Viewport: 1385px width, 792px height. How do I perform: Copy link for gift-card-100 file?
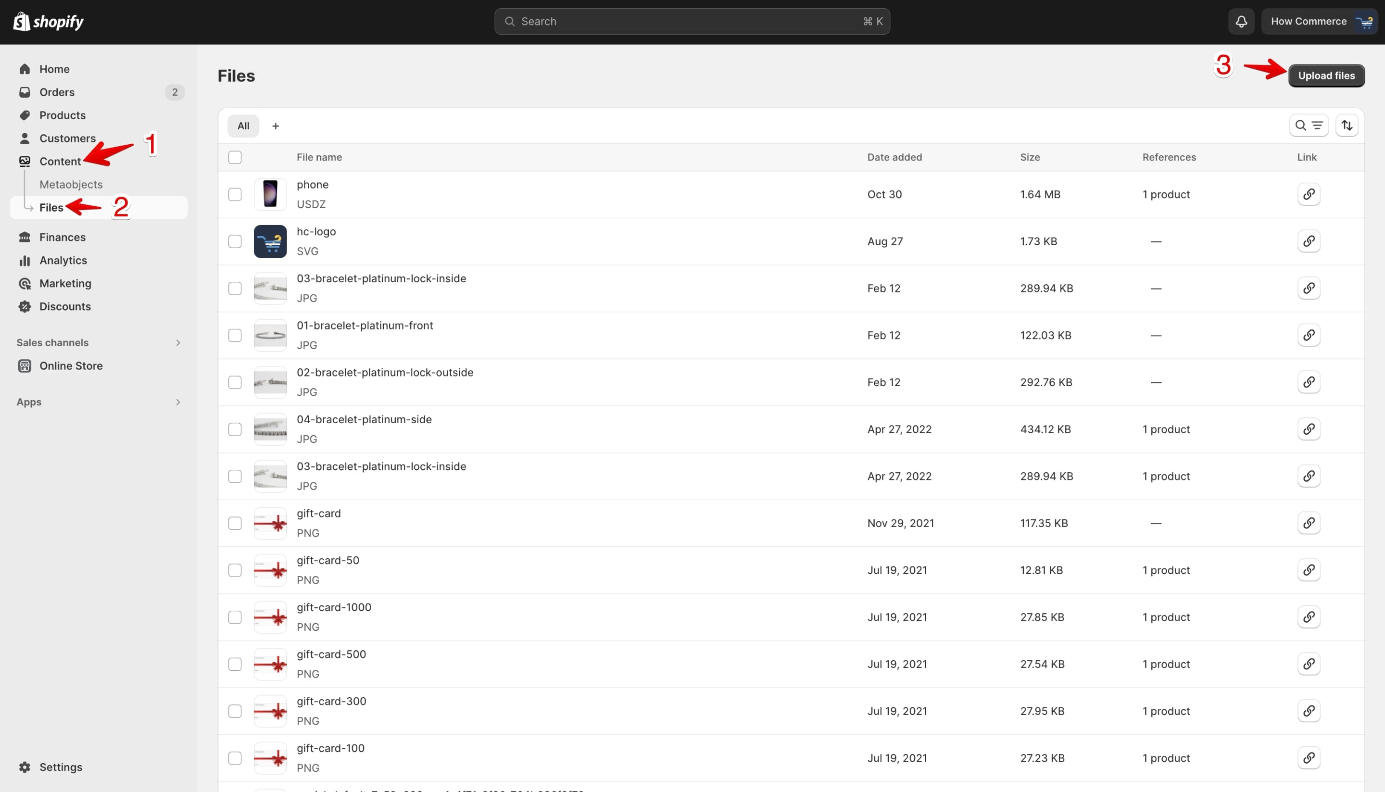(1309, 758)
